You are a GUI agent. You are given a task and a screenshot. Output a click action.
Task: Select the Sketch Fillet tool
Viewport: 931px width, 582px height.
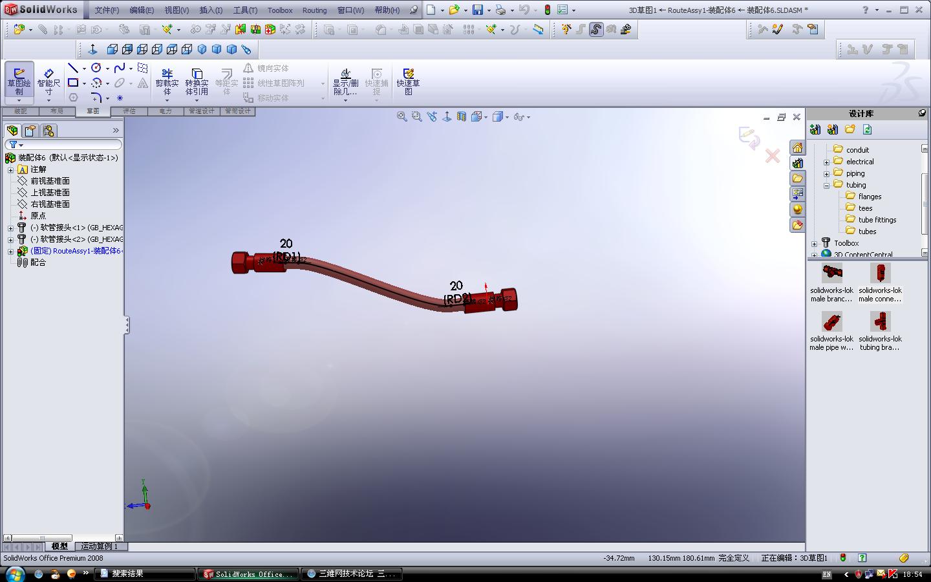[96, 98]
